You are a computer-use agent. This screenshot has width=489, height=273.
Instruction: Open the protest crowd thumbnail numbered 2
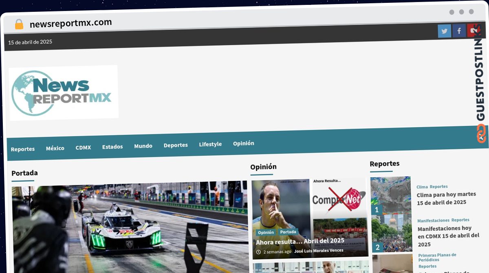[392, 233]
